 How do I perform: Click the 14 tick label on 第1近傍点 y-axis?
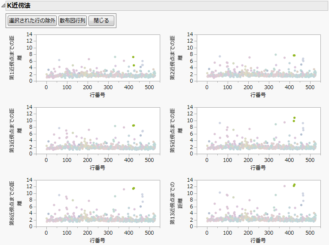coord(29,34)
